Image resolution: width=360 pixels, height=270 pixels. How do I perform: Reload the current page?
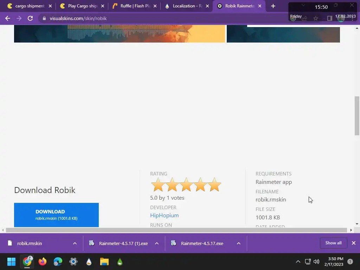30,18
